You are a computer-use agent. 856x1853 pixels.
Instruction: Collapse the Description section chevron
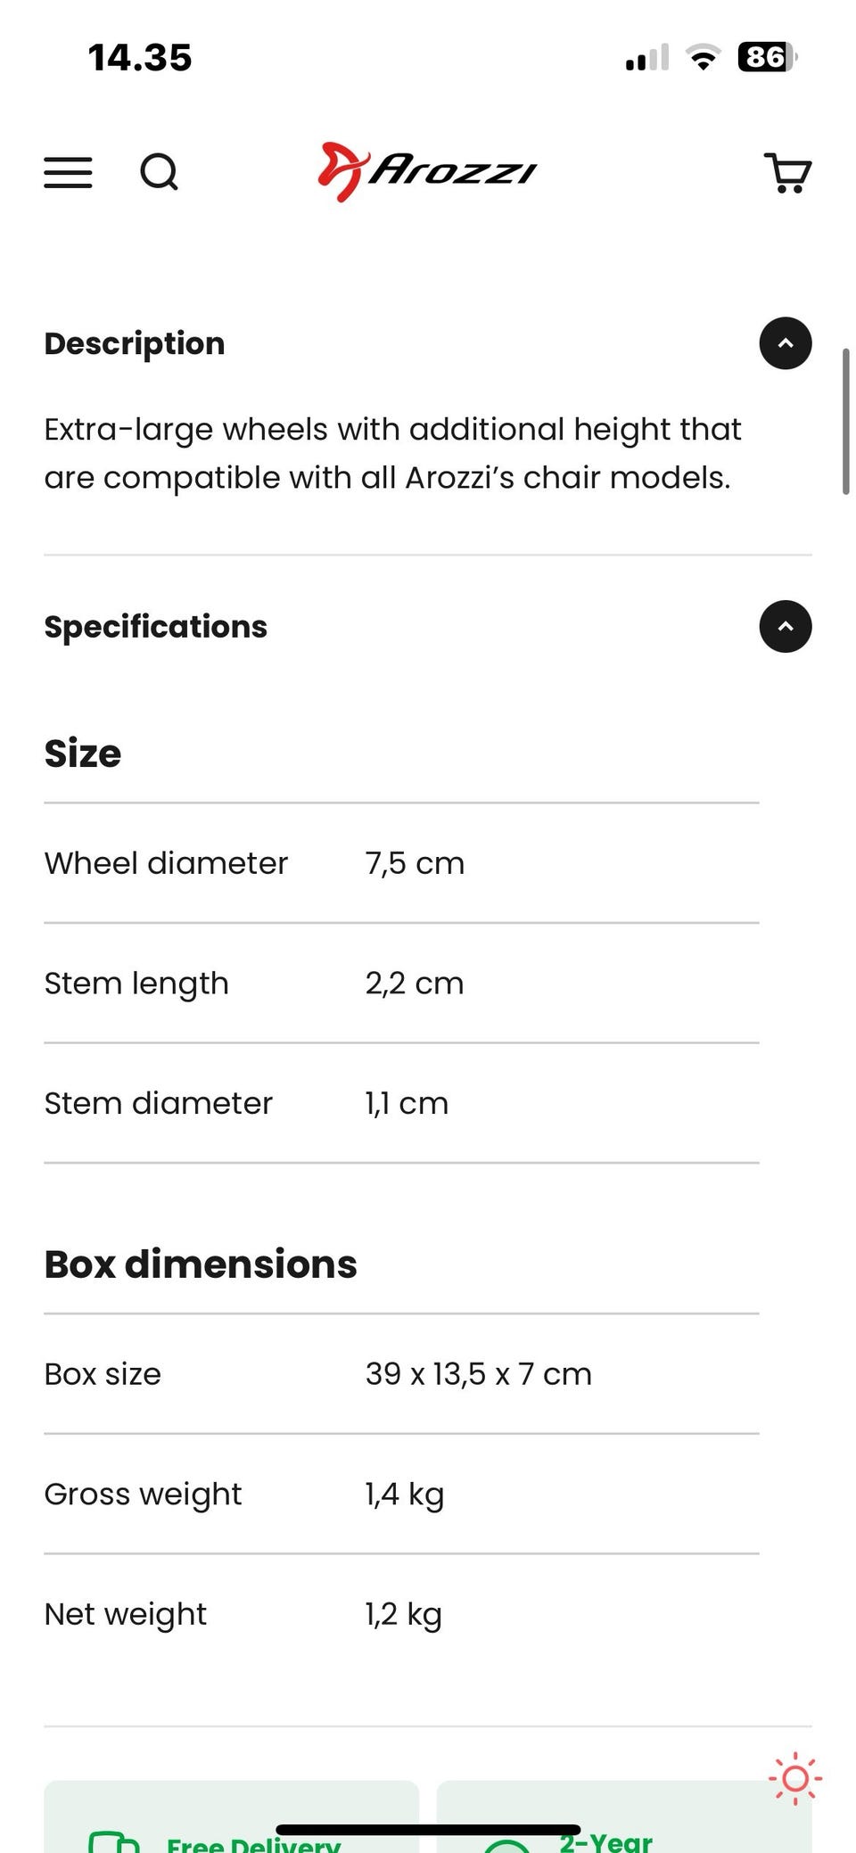coord(786,343)
